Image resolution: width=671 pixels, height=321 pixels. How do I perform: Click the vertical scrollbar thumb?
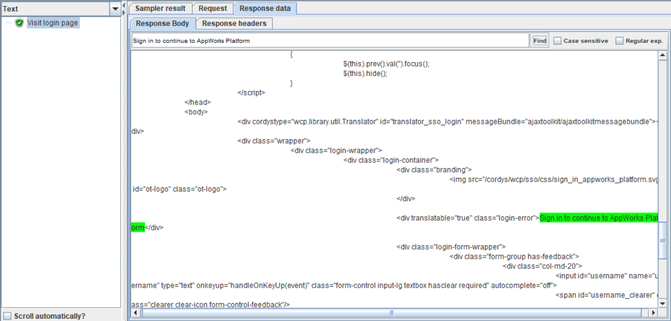coord(662,241)
